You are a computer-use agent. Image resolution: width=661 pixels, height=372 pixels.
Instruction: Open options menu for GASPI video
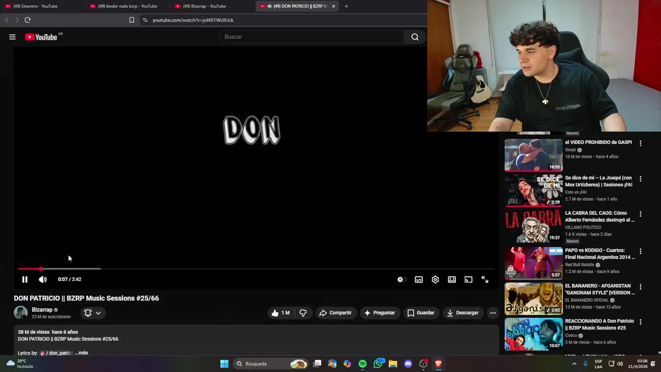[640, 143]
